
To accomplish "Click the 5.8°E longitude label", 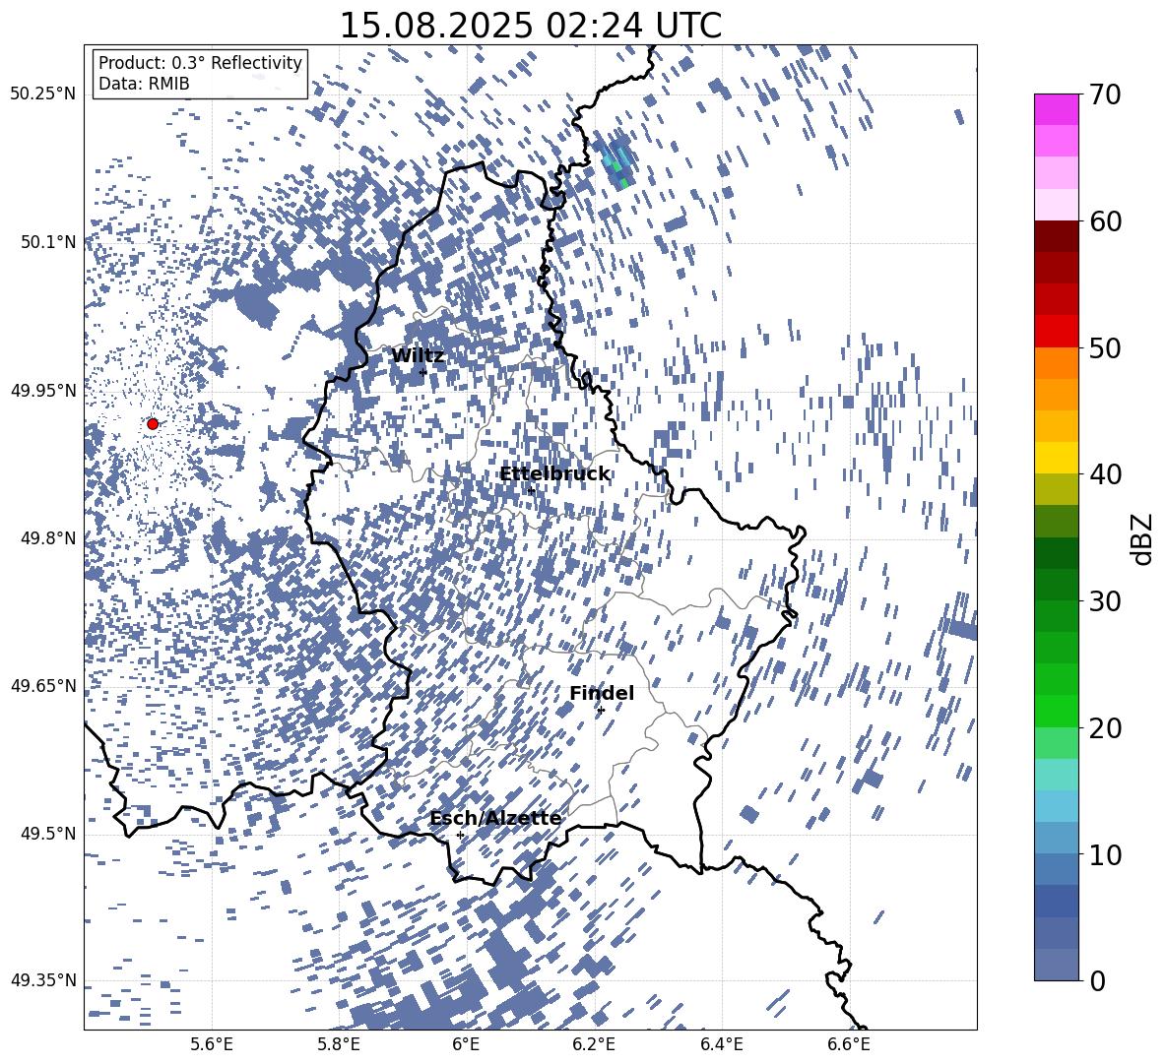I will (339, 1044).
